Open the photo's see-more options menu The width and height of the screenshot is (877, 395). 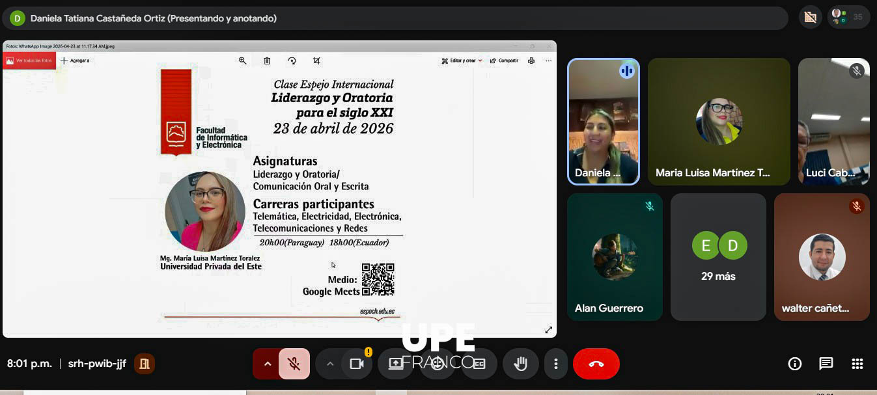coord(548,60)
